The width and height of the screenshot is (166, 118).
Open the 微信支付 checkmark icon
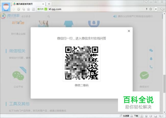pos(144,75)
